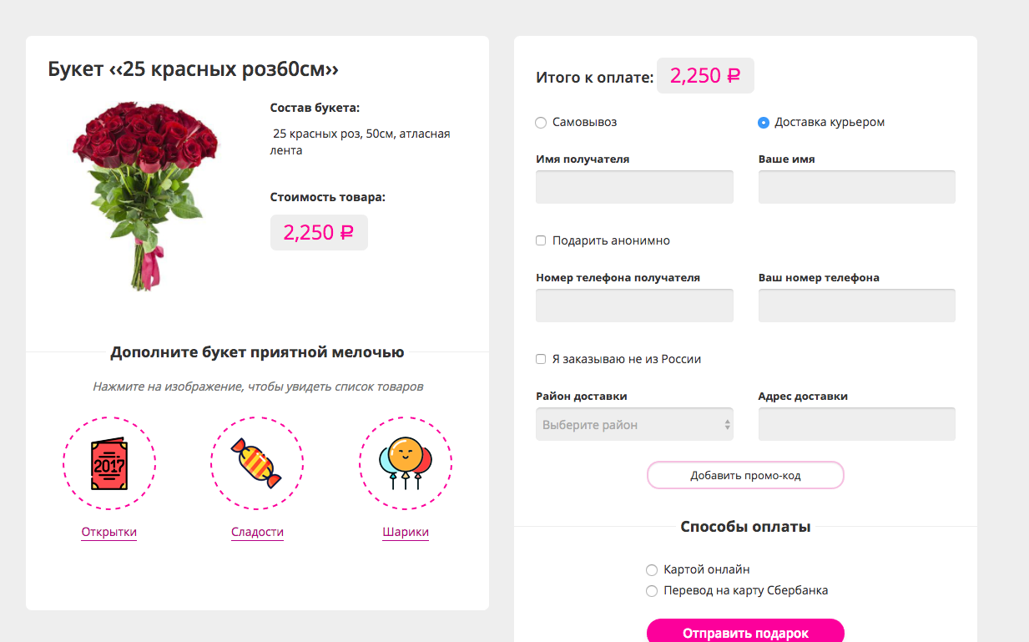Image resolution: width=1029 pixels, height=642 pixels.
Task: Open the Открытки link
Action: click(x=109, y=532)
